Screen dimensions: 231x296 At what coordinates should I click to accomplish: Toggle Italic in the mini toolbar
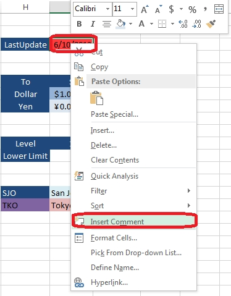[x=93, y=24]
